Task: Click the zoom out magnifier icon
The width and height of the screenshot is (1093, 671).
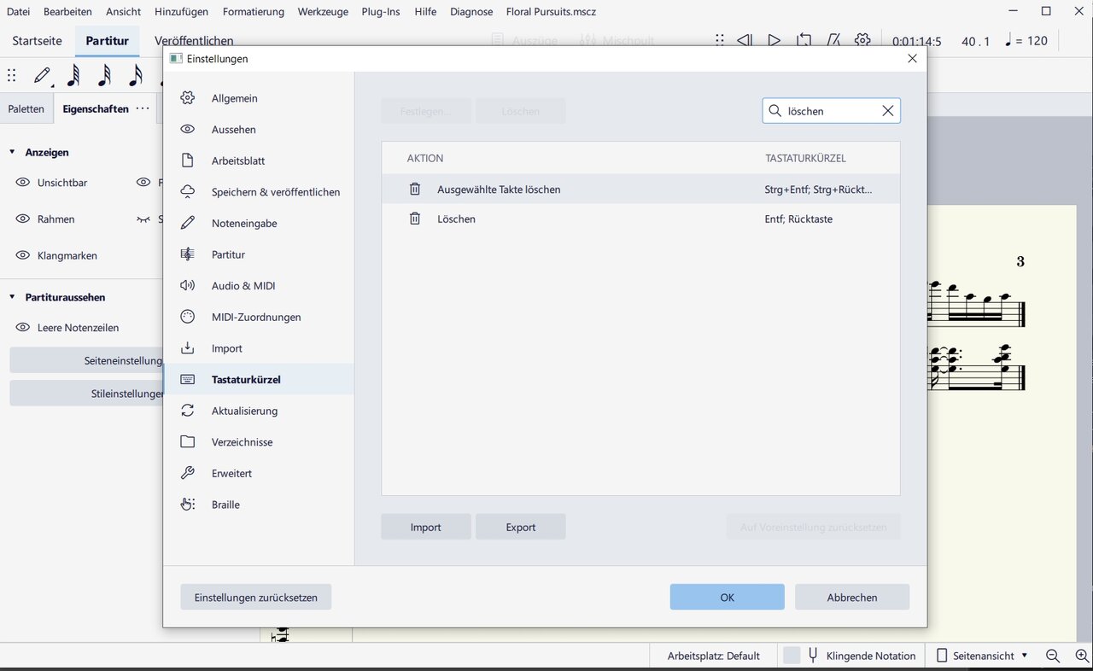Action: coord(1053,656)
